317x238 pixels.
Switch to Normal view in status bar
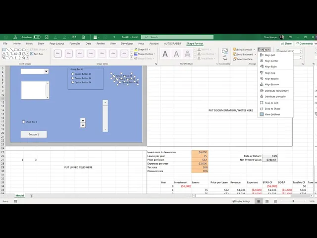[x=259, y=201]
